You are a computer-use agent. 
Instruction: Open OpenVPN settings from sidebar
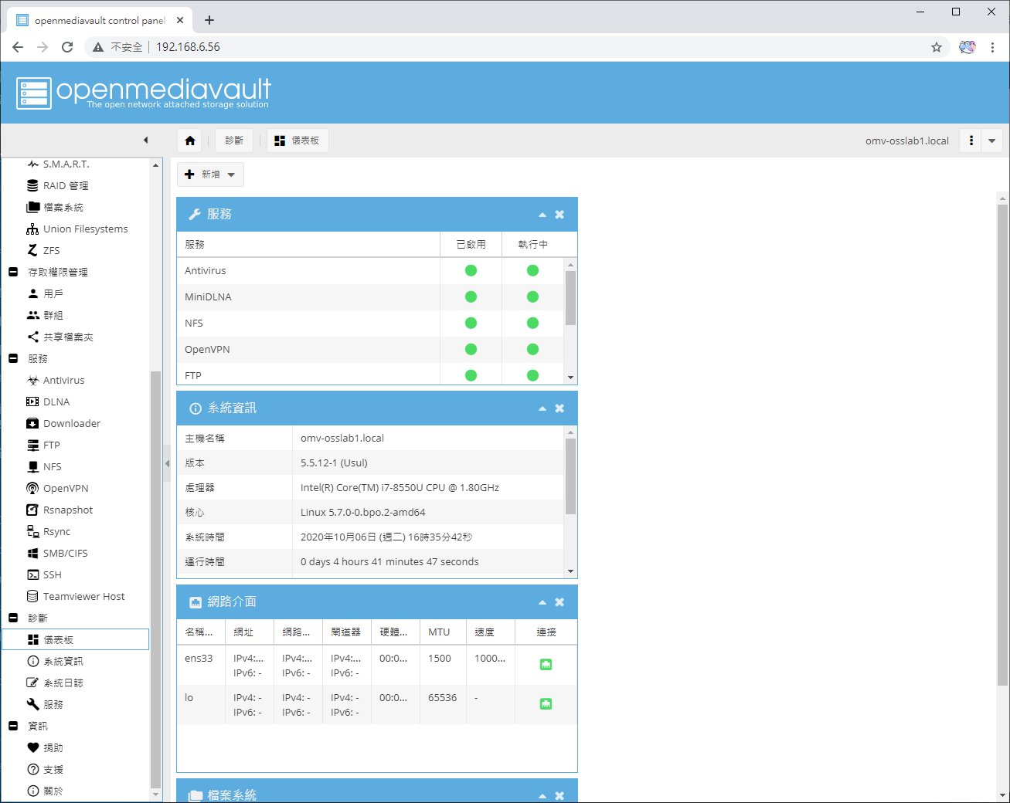pos(65,489)
